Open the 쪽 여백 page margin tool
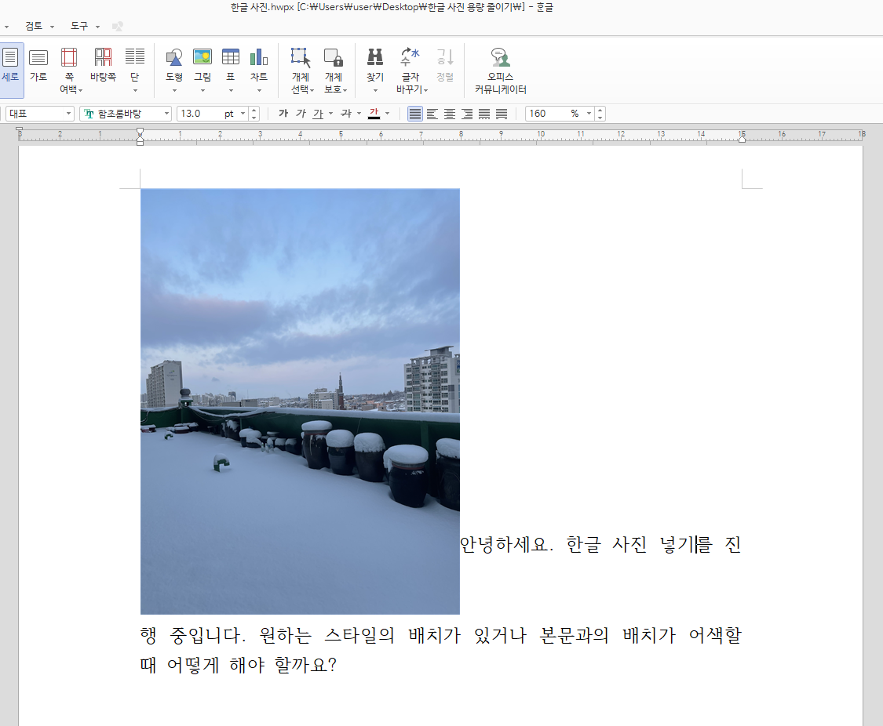883x726 pixels. 69,71
